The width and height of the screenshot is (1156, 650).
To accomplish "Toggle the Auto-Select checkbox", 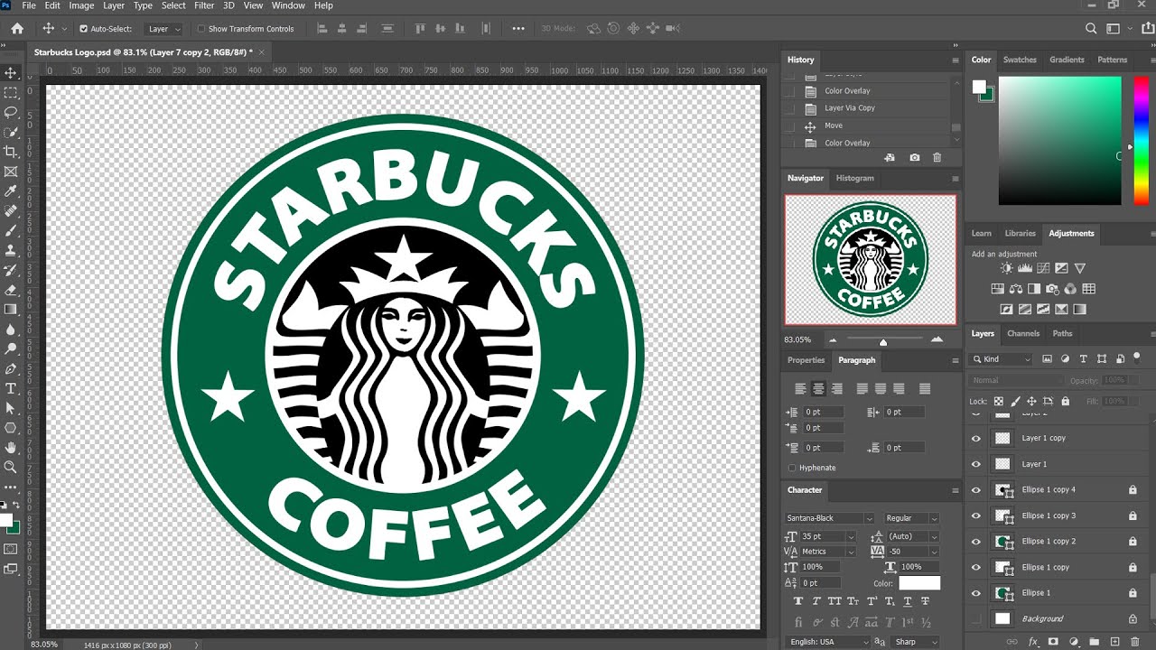I will (84, 29).
